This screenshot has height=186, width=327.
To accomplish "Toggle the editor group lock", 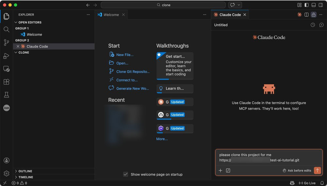I will pyautogui.click(x=314, y=15).
